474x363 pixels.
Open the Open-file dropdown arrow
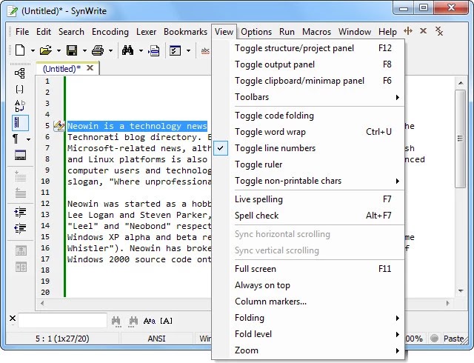coord(59,51)
